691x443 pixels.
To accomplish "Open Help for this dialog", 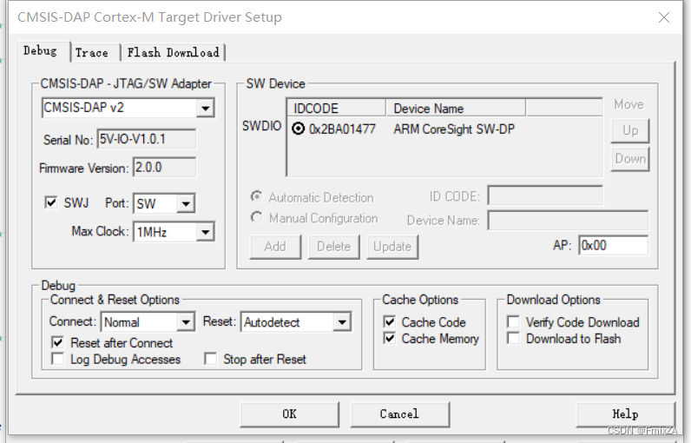I will point(625,414).
